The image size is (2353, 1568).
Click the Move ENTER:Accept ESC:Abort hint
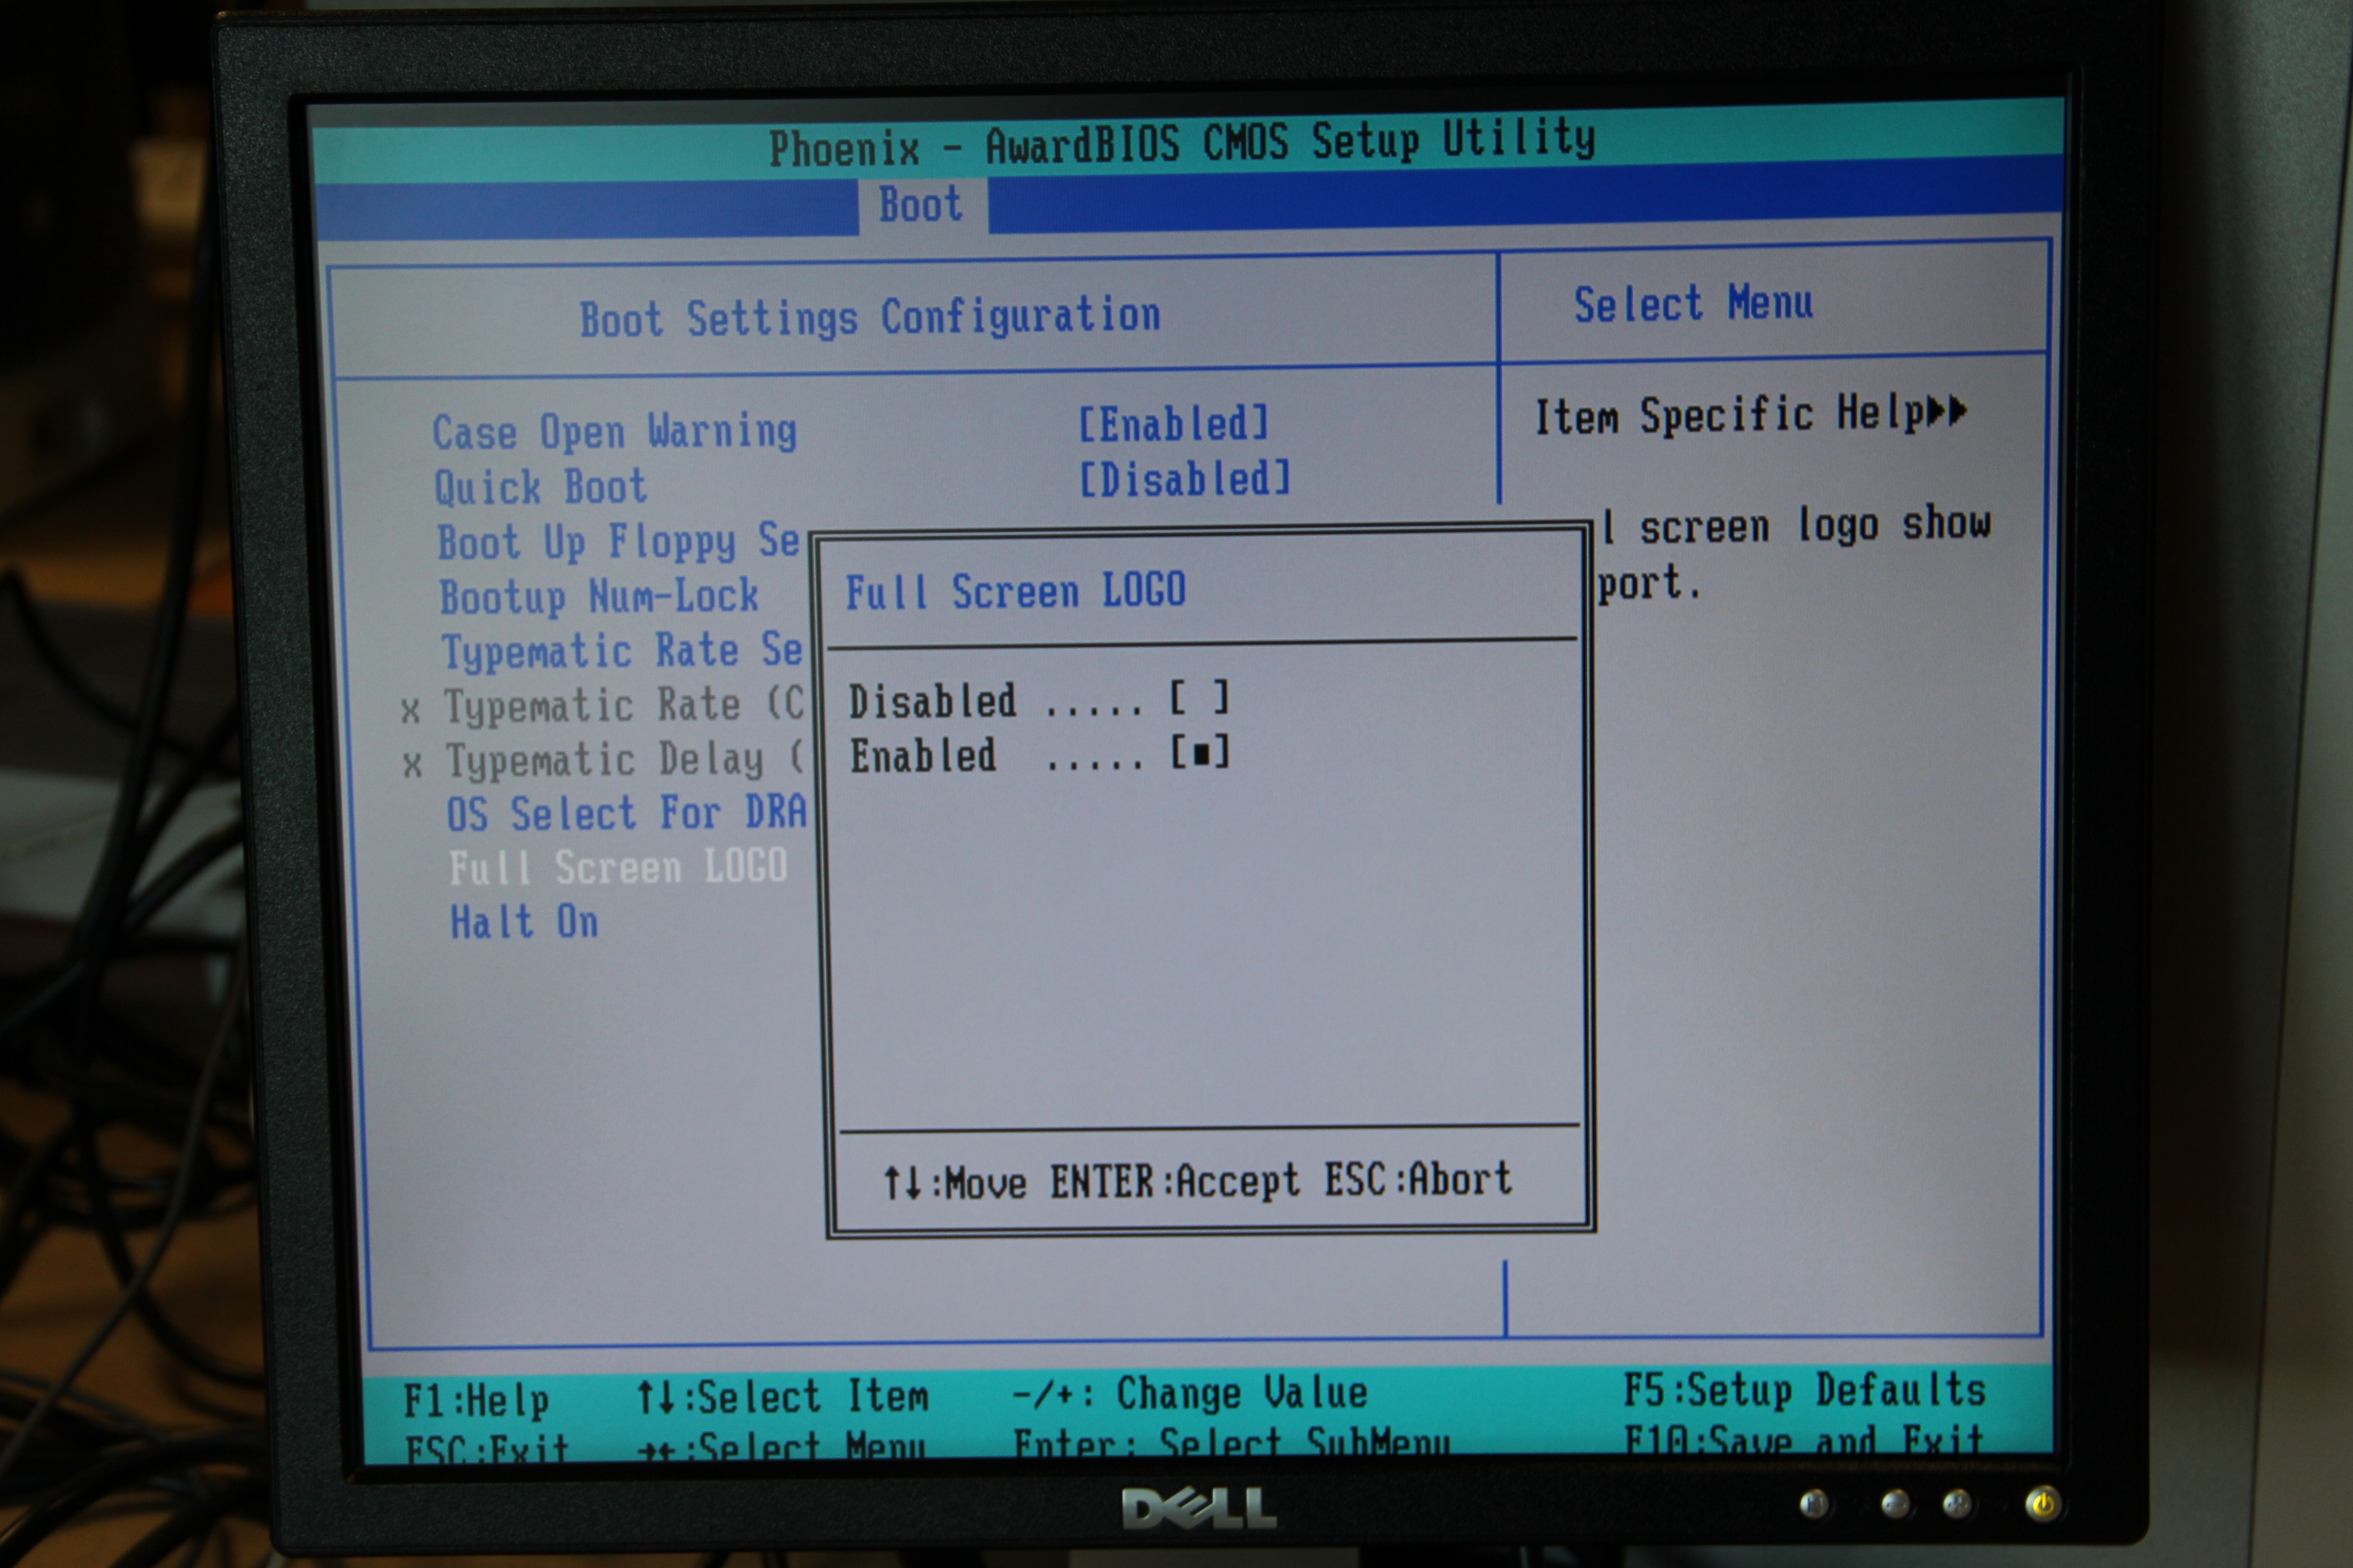(1196, 1182)
